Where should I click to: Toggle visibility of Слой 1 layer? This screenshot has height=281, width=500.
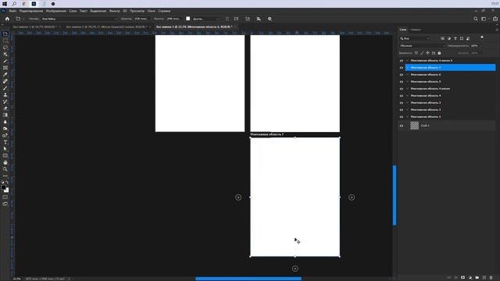point(402,126)
